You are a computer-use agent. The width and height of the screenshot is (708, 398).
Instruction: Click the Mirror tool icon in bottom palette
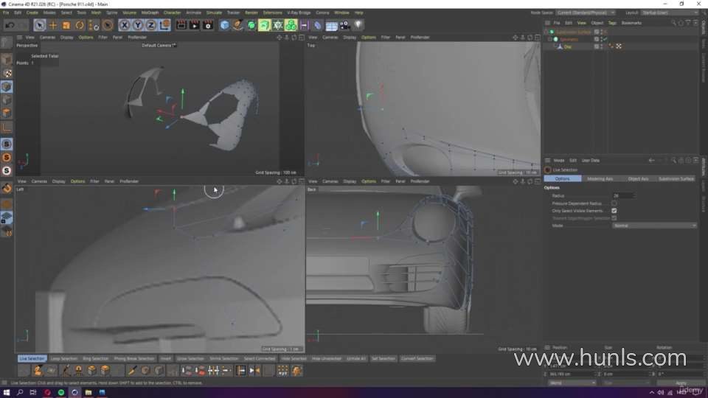254,371
